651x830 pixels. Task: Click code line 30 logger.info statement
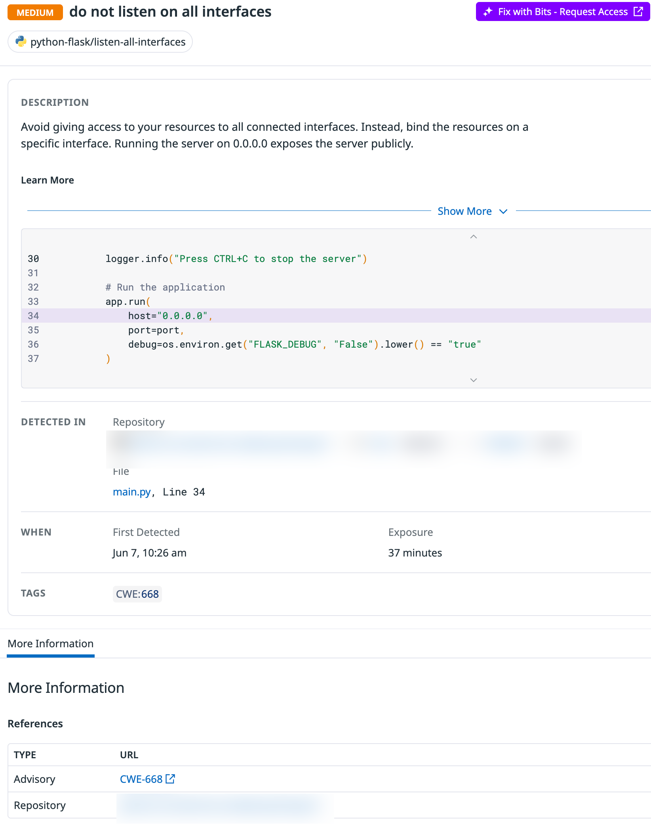coord(236,259)
